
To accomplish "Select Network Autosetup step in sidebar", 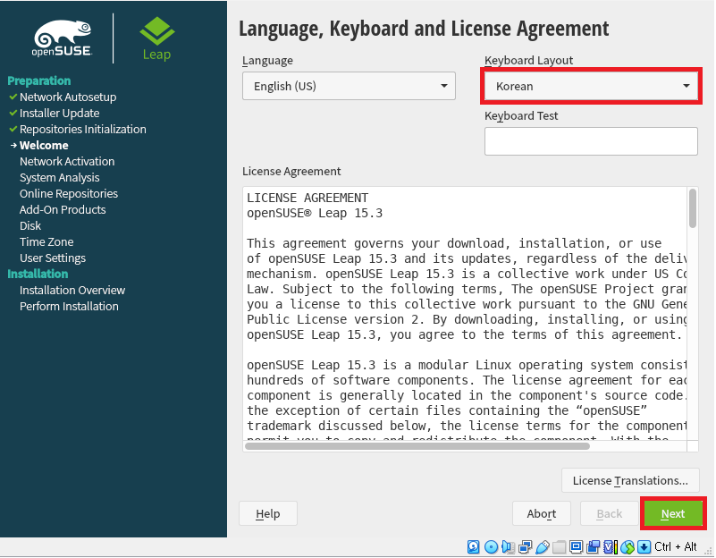I will pos(68,97).
